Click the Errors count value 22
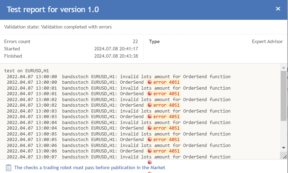The width and height of the screenshot is (288, 173). [135, 41]
